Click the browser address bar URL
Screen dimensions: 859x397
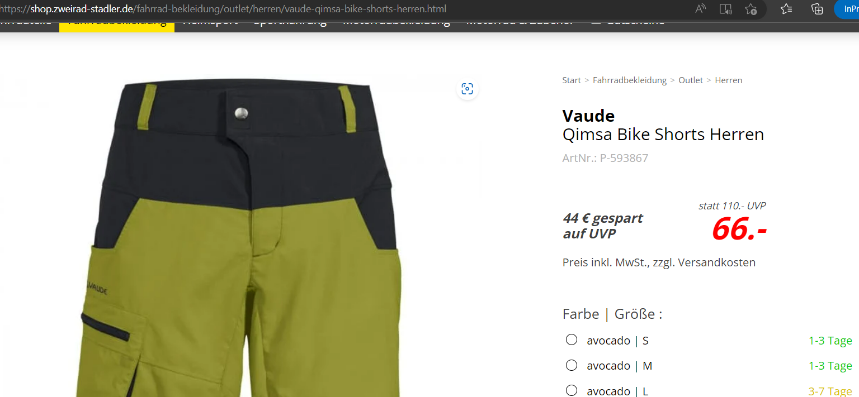pos(224,9)
